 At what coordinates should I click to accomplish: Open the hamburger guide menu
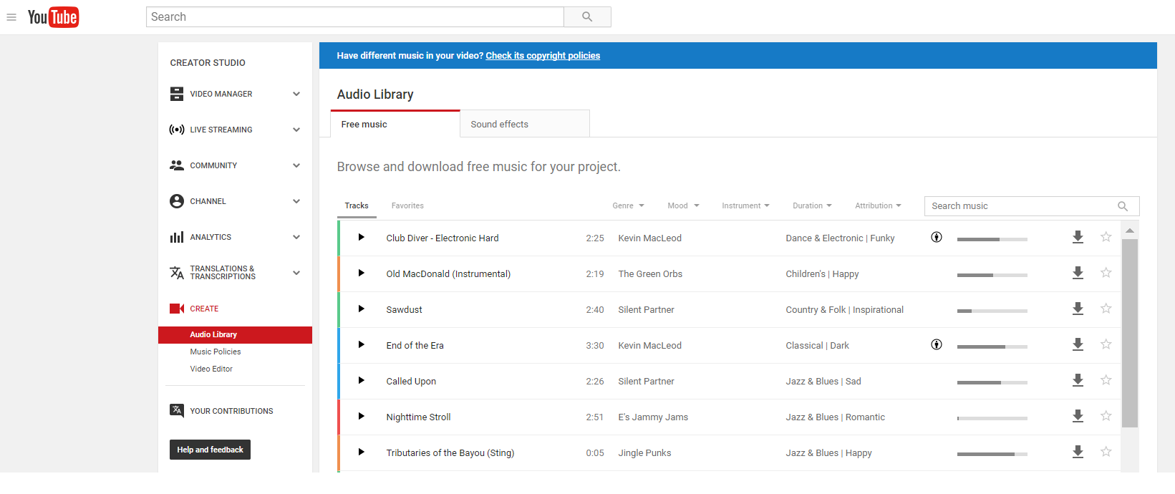pos(11,17)
